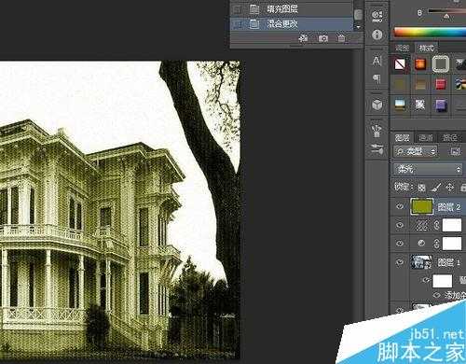
Task: Hide the 图层 1 layer via eye icon
Action: point(400,262)
